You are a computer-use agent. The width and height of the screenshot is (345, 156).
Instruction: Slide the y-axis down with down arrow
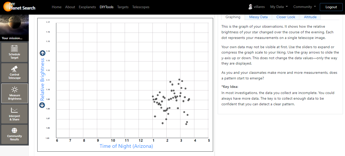coord(42,105)
